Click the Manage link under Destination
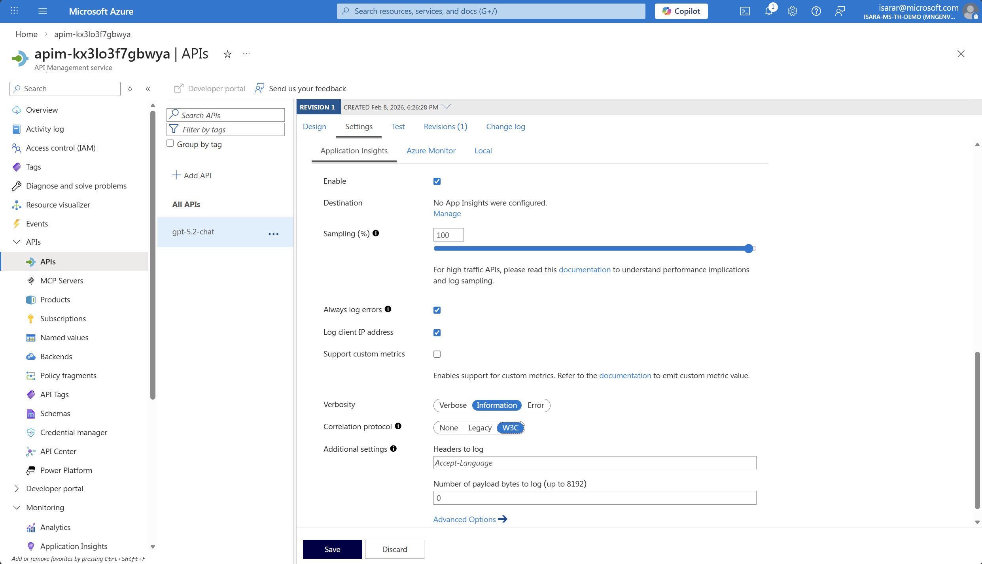Screen dimensions: 982x564 point(447,213)
